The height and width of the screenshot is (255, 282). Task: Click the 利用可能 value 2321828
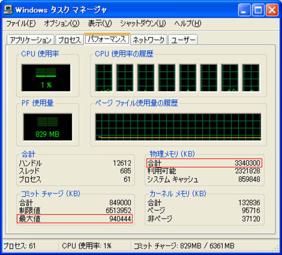247,171
